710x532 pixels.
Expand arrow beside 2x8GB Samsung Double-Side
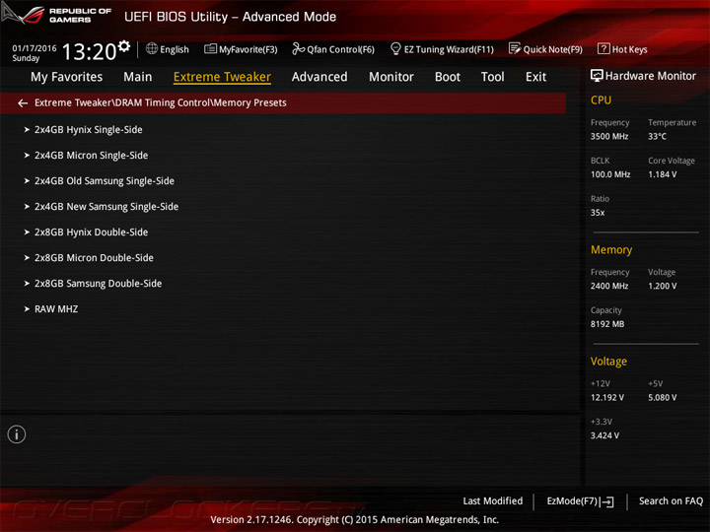point(27,283)
